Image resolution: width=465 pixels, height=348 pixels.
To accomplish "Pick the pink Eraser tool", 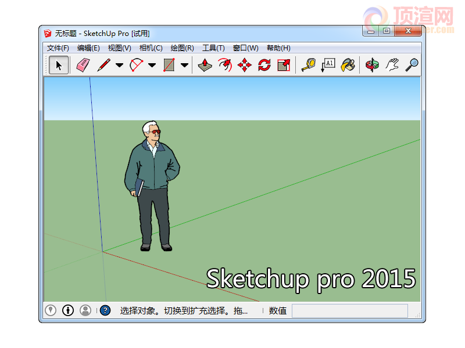I will click(x=83, y=65).
